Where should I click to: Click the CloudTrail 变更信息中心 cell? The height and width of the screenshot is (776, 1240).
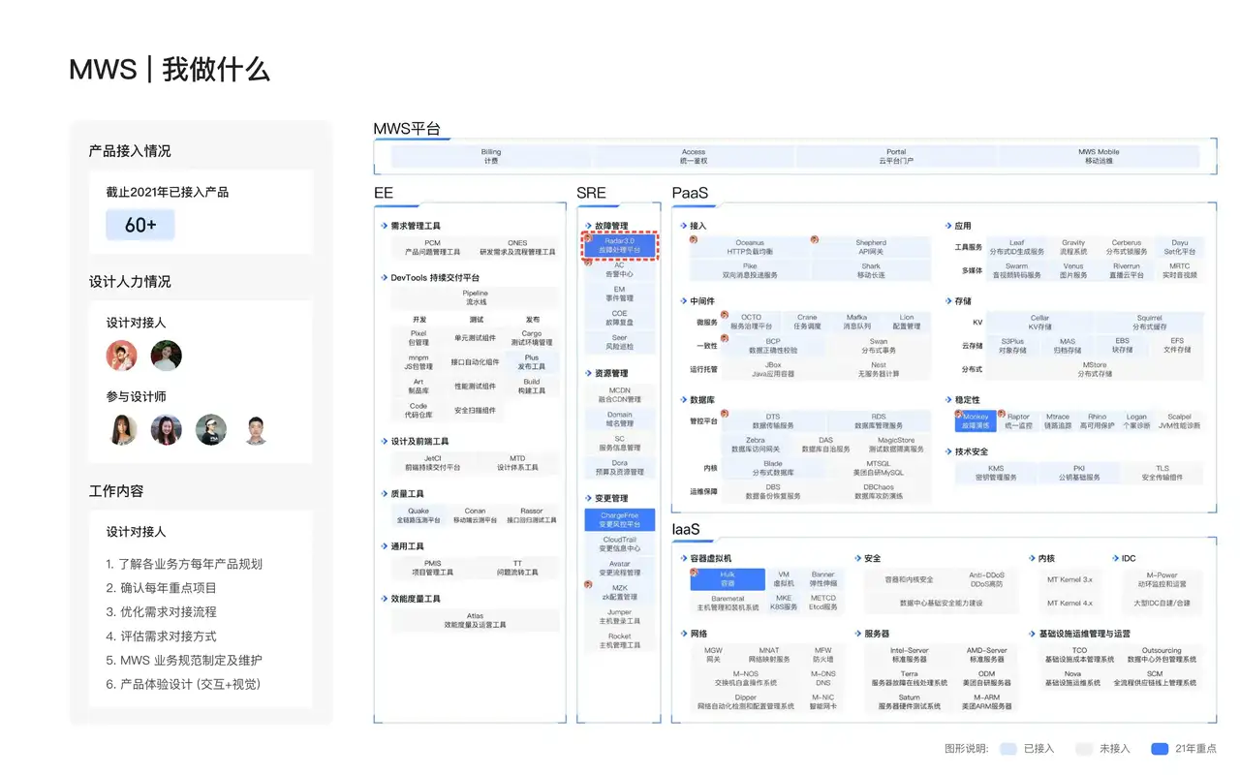pos(620,543)
